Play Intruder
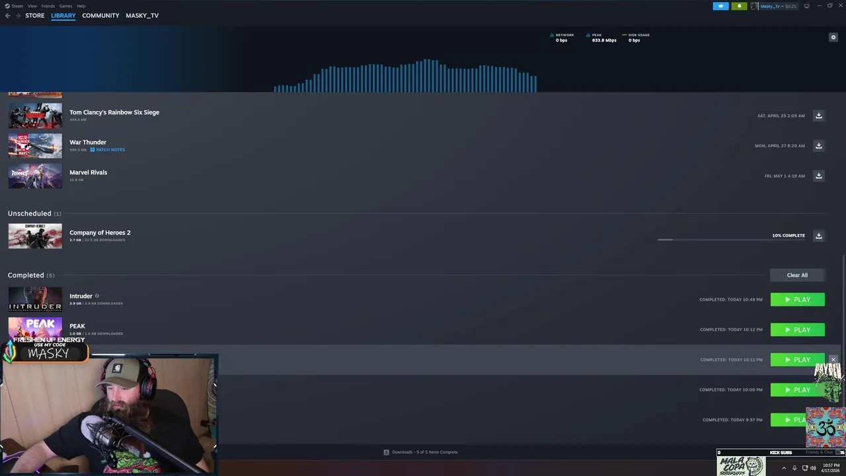Screen dimensions: 846x476 797,299
